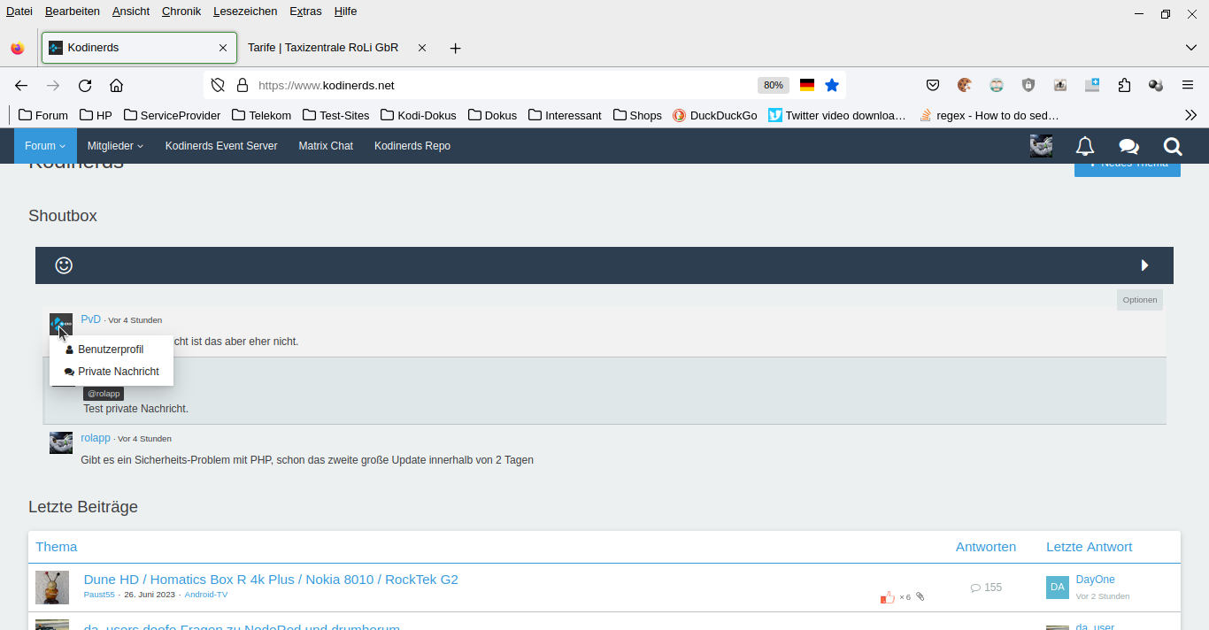This screenshot has width=1209, height=630.
Task: Expand the Mitglieder navigation dropdown
Action: pyautogui.click(x=115, y=146)
